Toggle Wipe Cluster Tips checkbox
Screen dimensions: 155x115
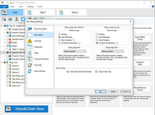[96, 72]
